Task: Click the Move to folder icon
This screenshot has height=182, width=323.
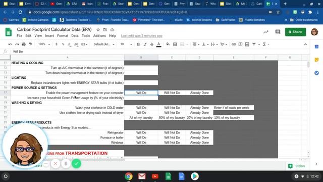Action: coord(105,30)
